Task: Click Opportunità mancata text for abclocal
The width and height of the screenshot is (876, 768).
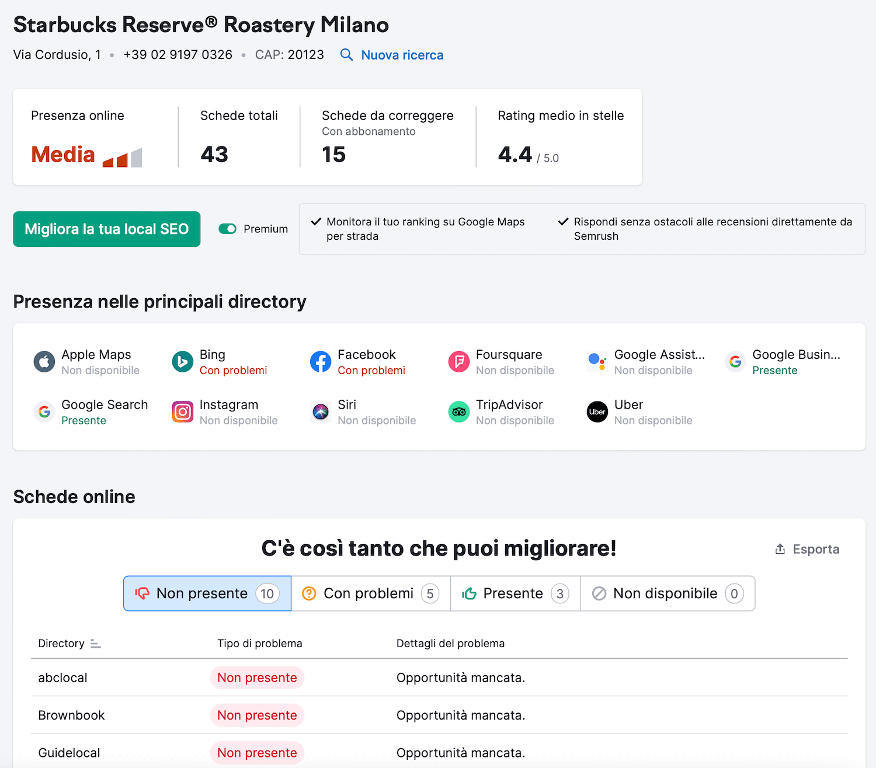Action: tap(461, 678)
